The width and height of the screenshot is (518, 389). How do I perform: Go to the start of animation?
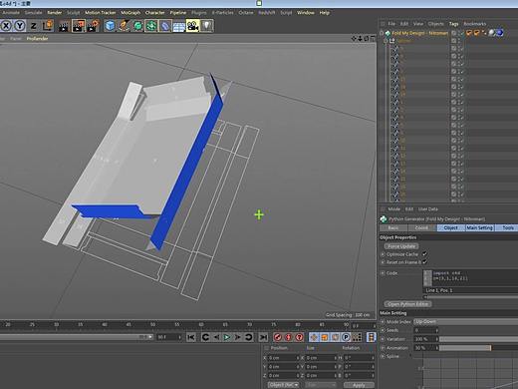pyautogui.click(x=191, y=337)
